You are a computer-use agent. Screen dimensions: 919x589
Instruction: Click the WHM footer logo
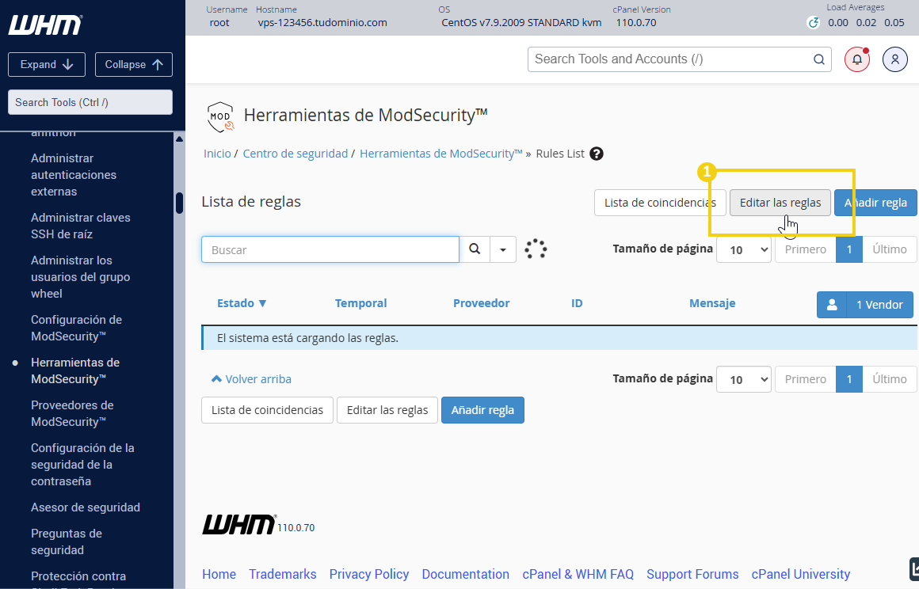[x=239, y=525]
